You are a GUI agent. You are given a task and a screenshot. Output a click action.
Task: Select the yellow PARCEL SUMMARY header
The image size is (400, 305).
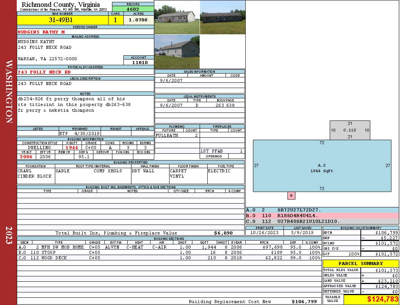point(360,263)
